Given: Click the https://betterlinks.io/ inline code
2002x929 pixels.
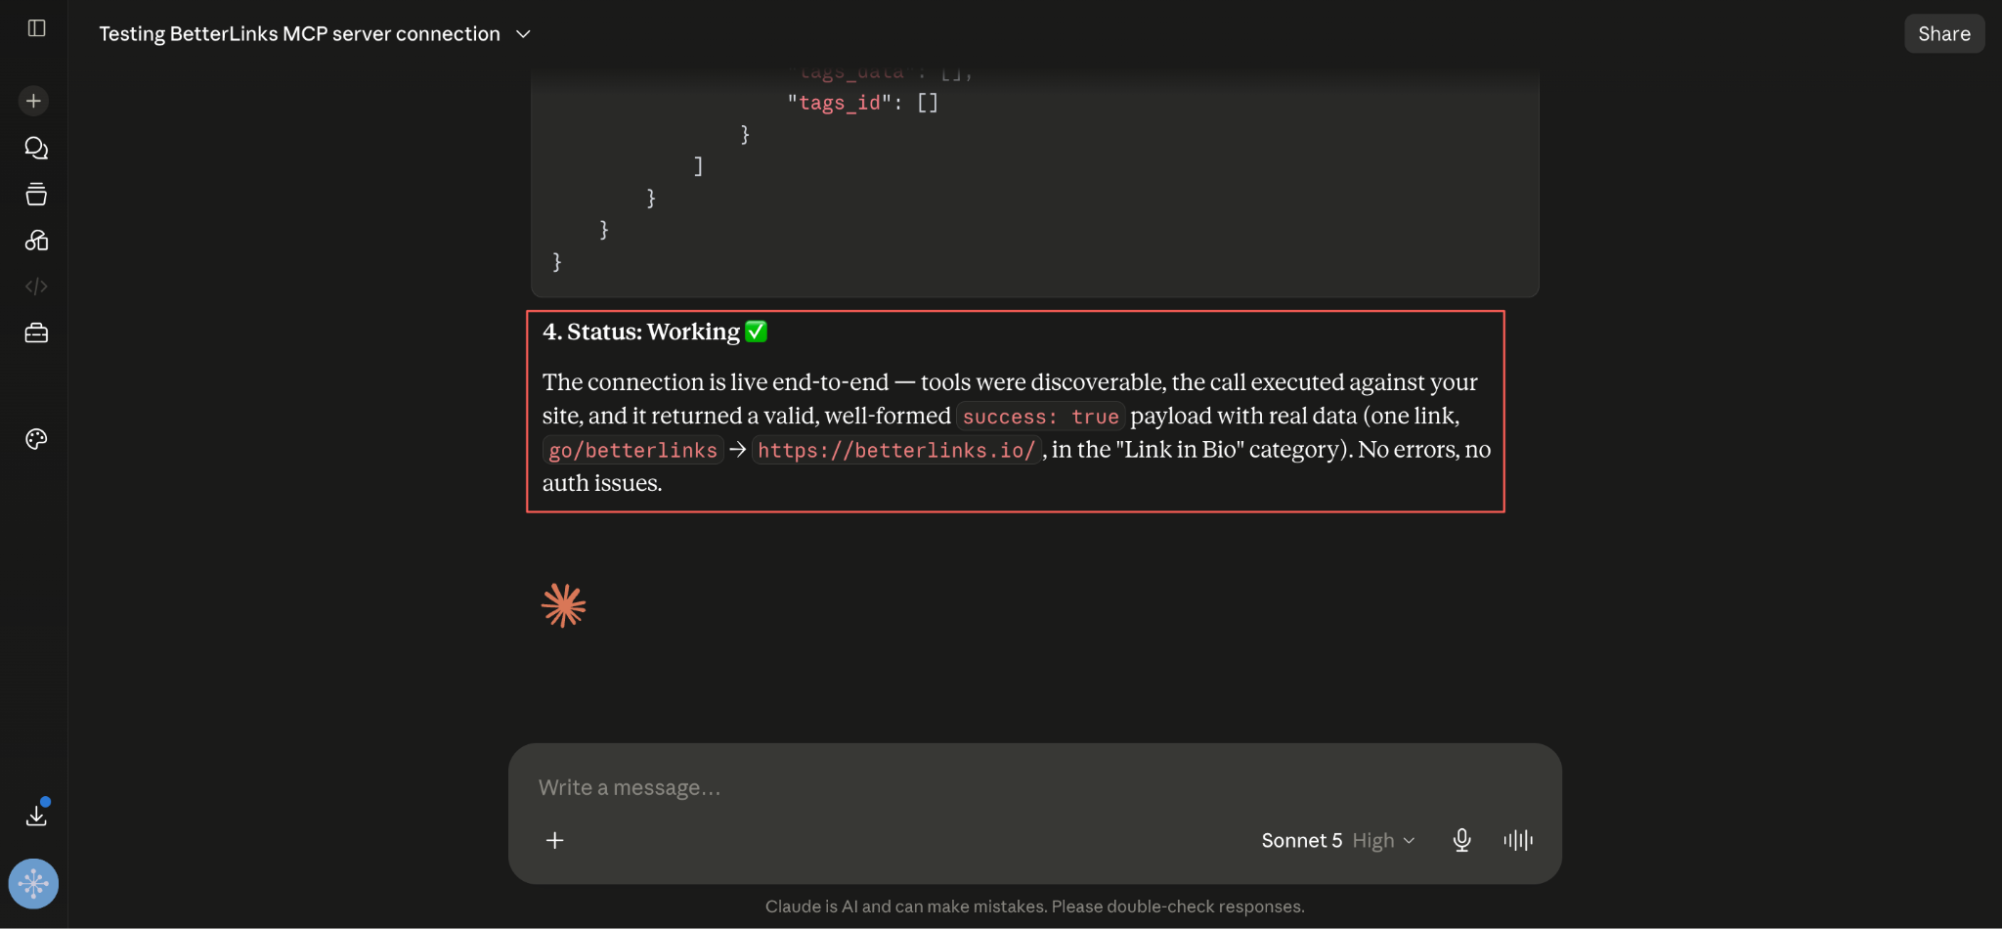Looking at the screenshot, I should click(895, 450).
